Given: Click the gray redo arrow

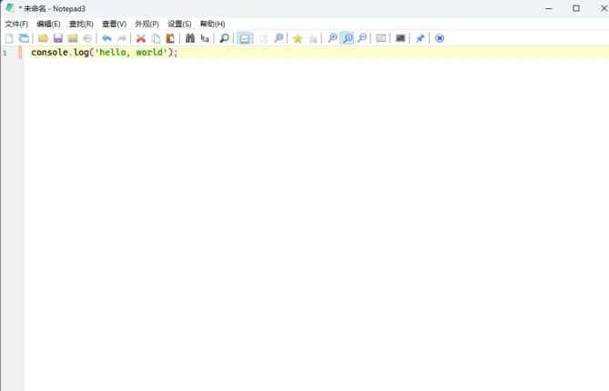Looking at the screenshot, I should coord(122,38).
